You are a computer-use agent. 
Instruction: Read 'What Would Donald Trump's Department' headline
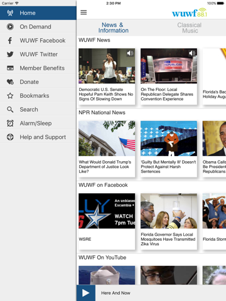(x=105, y=167)
